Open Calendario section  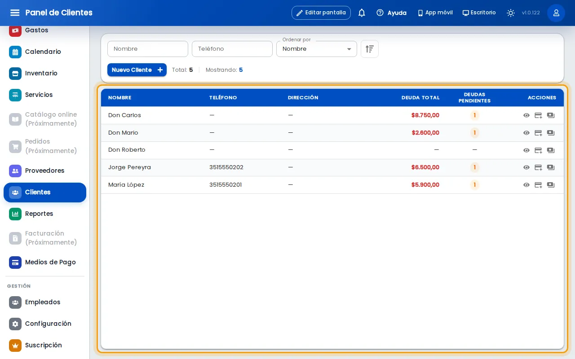click(x=45, y=52)
